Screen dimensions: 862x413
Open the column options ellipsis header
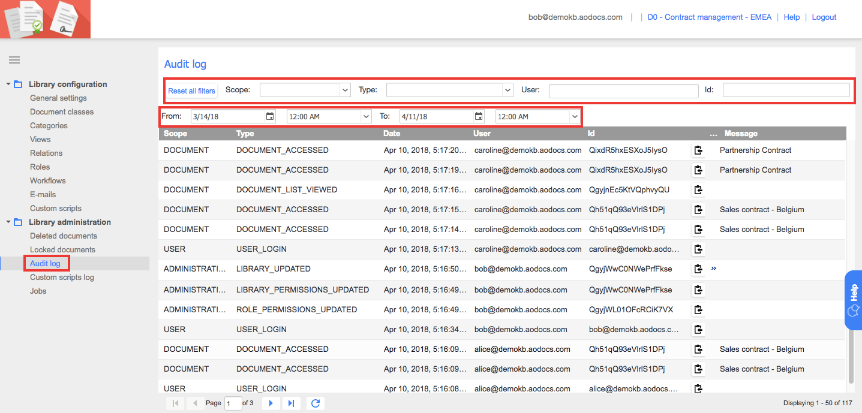coord(713,134)
